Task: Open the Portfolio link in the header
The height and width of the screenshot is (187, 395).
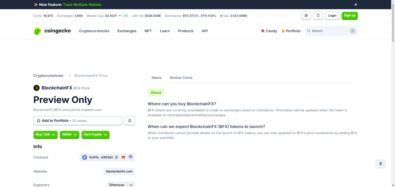Action: (291, 31)
